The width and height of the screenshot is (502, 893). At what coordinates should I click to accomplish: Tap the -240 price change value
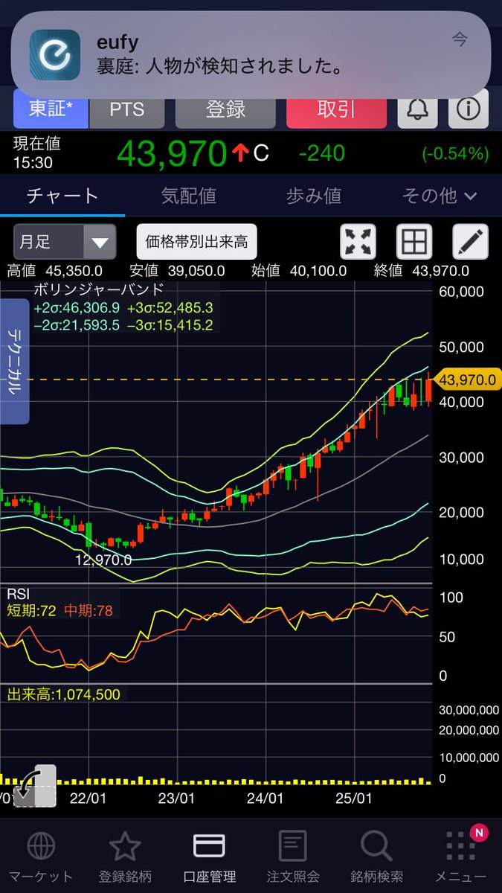pos(322,154)
